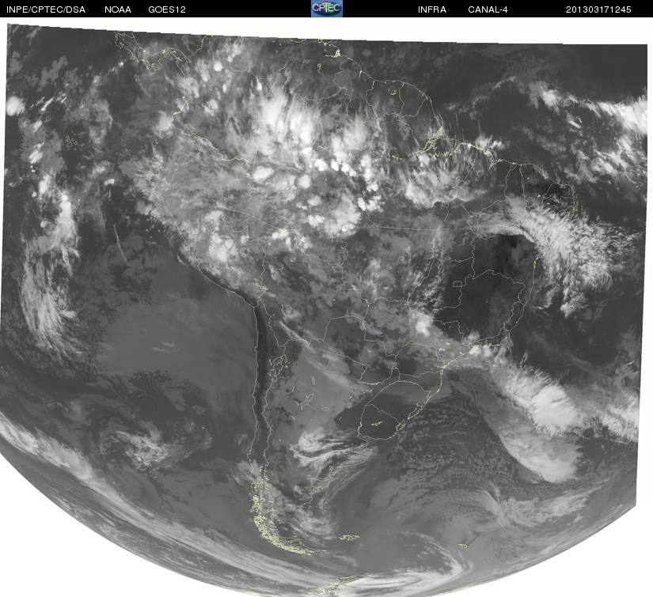This screenshot has width=653, height=597.
Task: Select the GOES12 satellite label
Action: coord(167,9)
